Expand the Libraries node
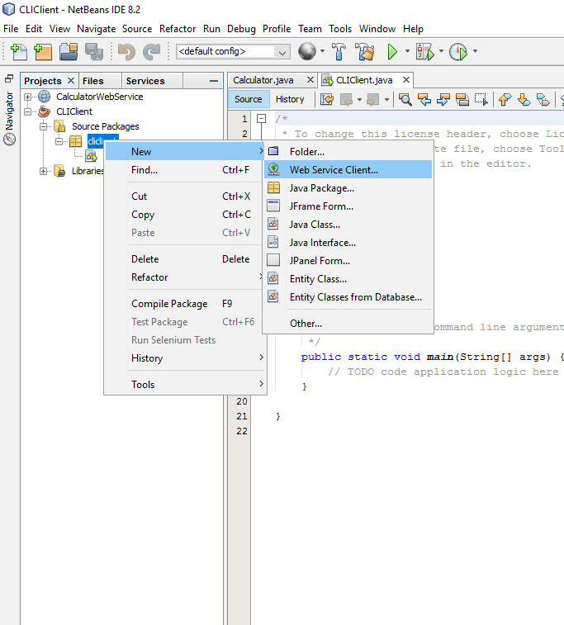 (43, 172)
